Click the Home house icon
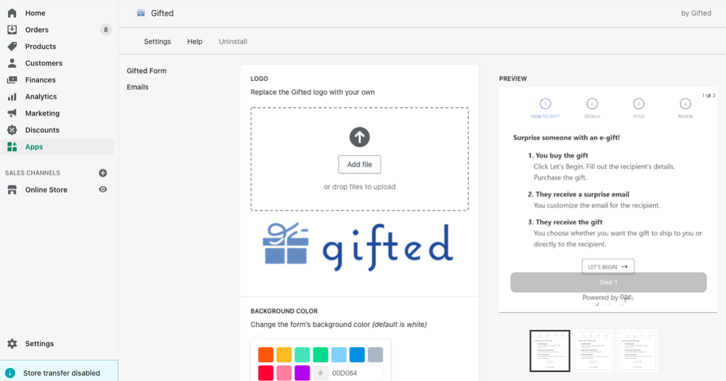This screenshot has width=726, height=381. coord(12,13)
